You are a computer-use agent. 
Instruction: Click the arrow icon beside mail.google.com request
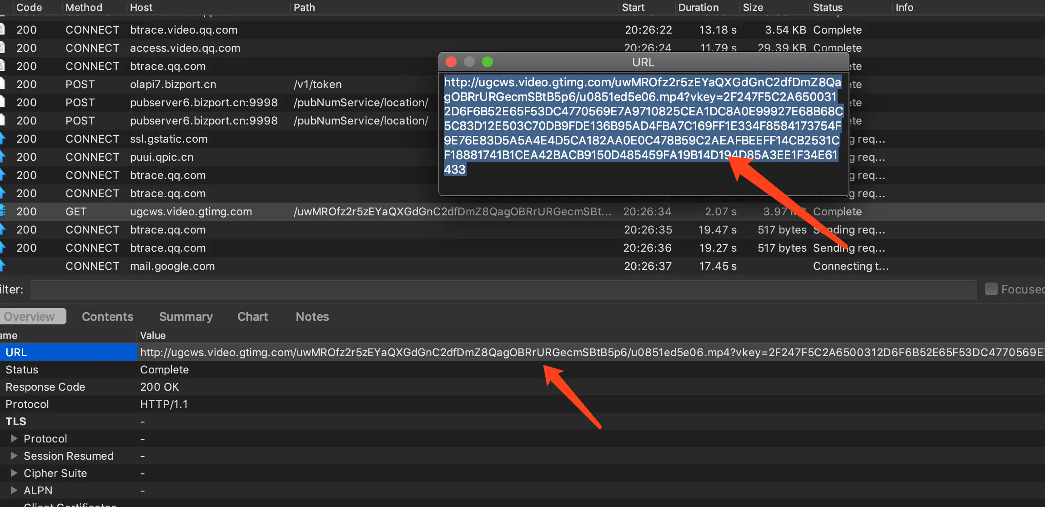point(2,266)
